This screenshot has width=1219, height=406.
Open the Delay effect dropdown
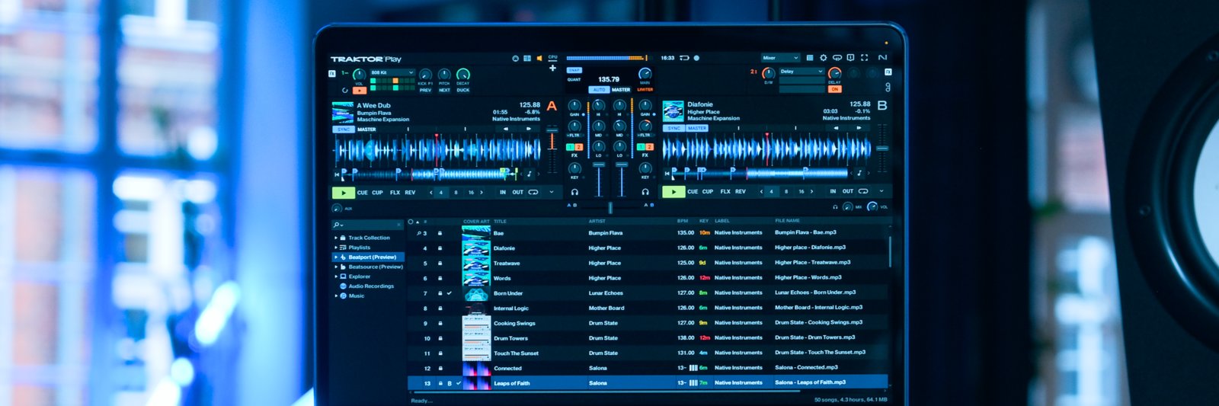click(801, 72)
